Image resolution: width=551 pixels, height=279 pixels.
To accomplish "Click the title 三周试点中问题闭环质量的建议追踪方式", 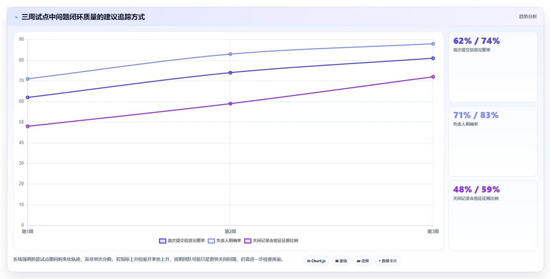I will [83, 17].
